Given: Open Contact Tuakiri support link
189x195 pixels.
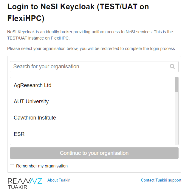Looking at the screenshot, I should pyautogui.click(x=161, y=180).
